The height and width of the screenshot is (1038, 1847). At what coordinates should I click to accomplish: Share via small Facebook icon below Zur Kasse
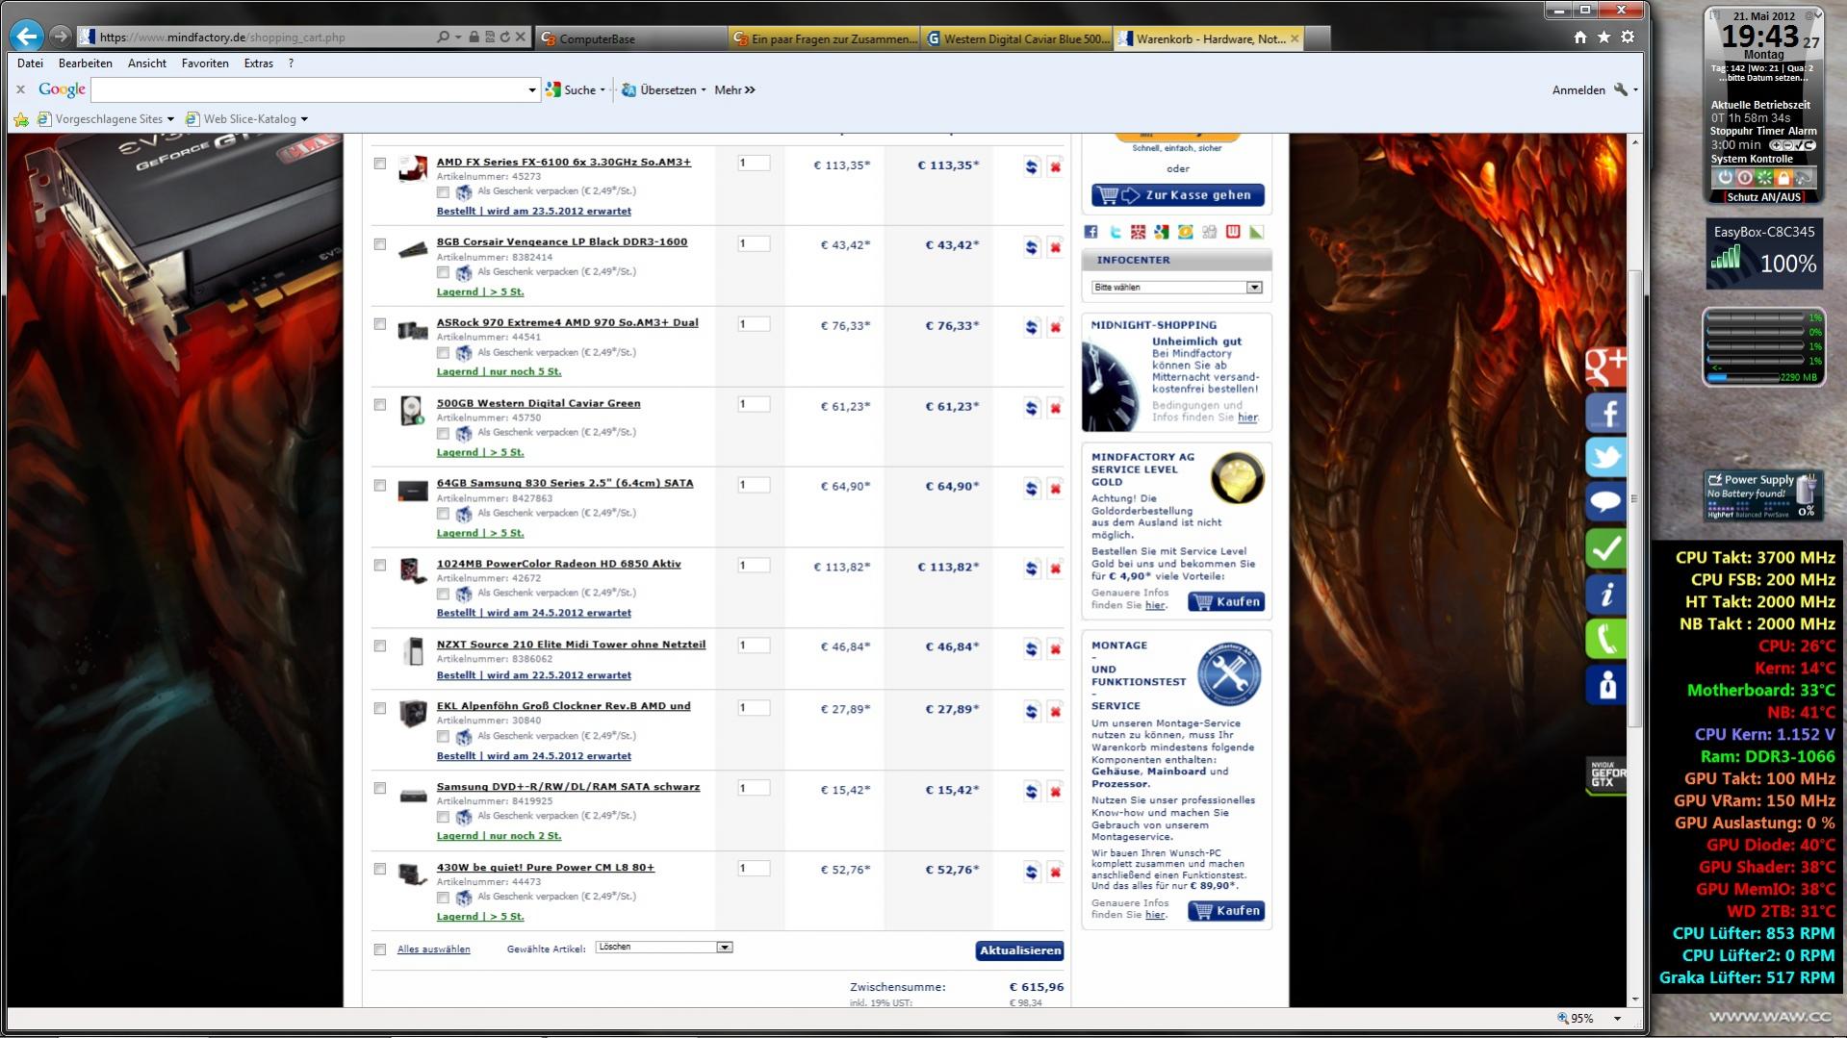coord(1090,232)
